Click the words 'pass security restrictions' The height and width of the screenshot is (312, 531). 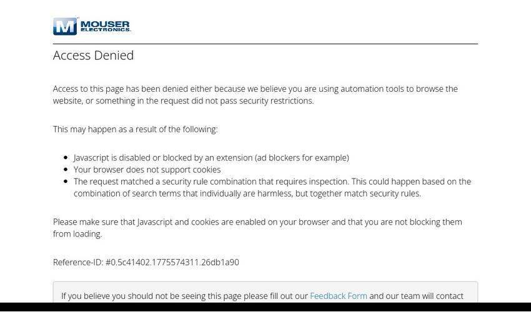(267, 100)
